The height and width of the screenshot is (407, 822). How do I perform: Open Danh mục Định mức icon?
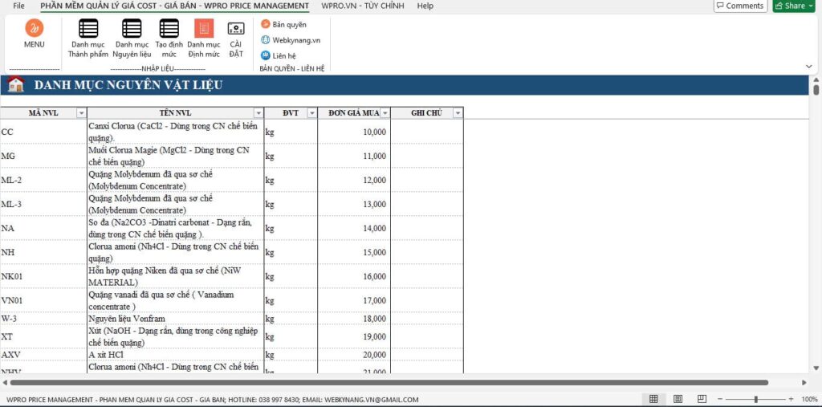204,30
